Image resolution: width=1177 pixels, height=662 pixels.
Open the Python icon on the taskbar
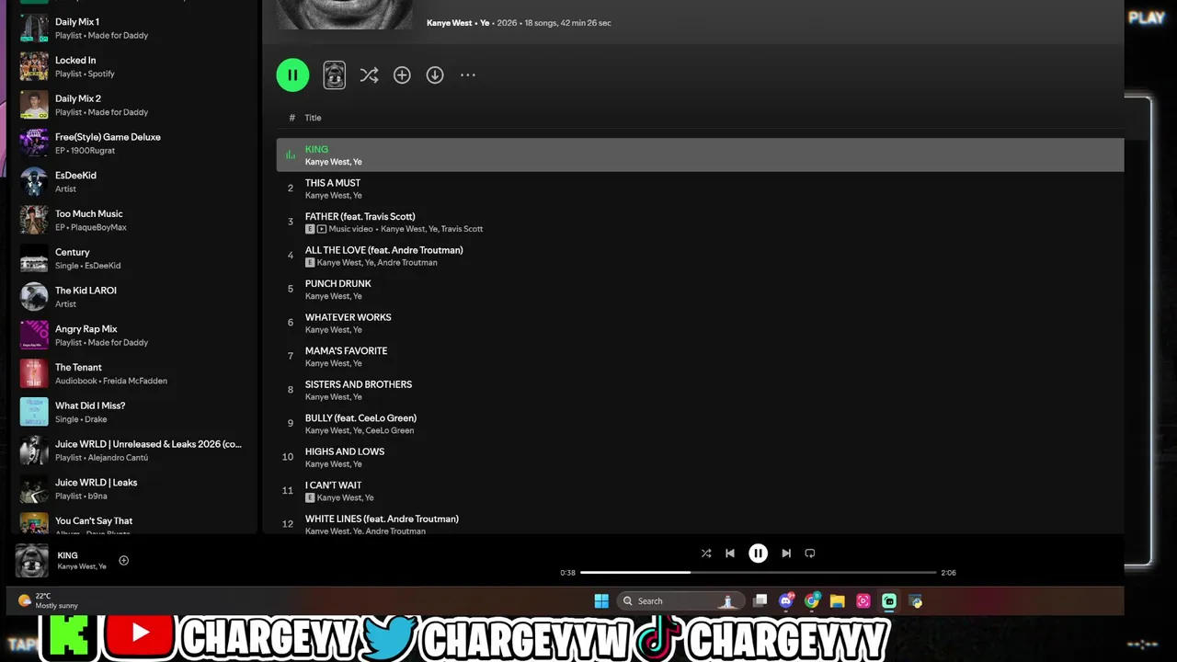(915, 601)
